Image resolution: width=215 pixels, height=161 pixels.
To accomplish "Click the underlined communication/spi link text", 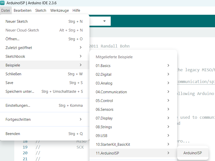I will (196, 82).
